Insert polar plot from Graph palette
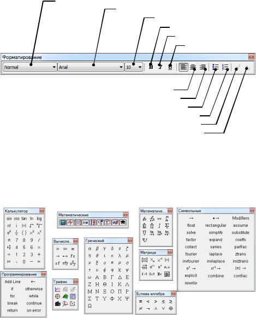 [58, 297]
